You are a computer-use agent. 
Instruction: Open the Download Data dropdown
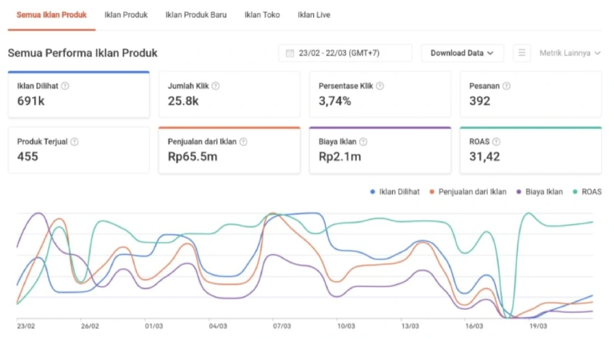point(463,53)
